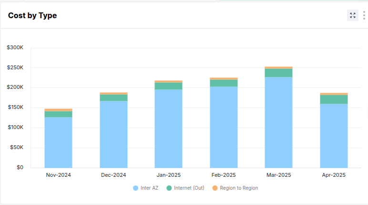Click the green Internet (Out) segment for Dec-2024
Screen dimensions: 368x205
(113, 97)
